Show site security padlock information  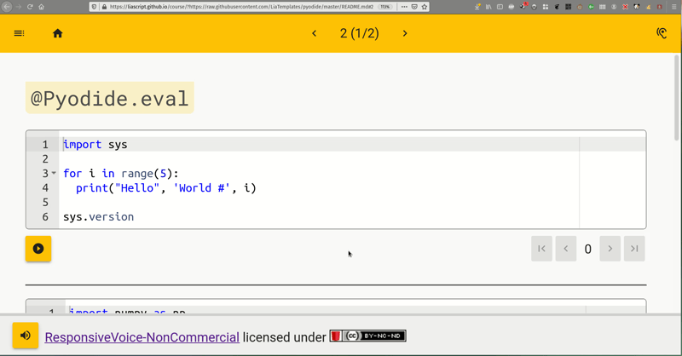[x=104, y=7]
